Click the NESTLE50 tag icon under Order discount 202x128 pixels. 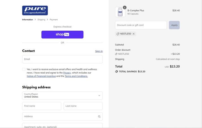116,54
